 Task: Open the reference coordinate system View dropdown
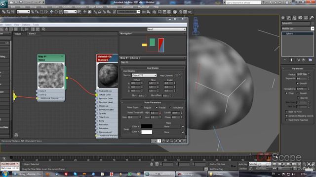pos(70,12)
